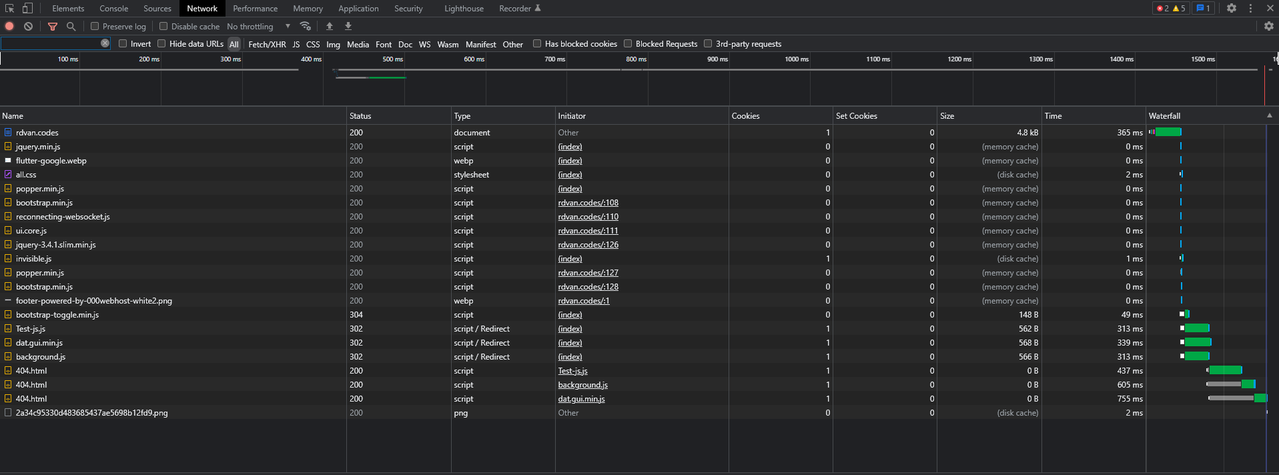Open DevTools settings gear

click(x=1232, y=8)
